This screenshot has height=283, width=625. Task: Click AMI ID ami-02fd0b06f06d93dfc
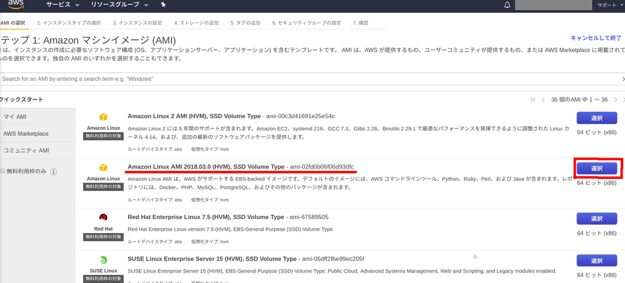coord(322,166)
